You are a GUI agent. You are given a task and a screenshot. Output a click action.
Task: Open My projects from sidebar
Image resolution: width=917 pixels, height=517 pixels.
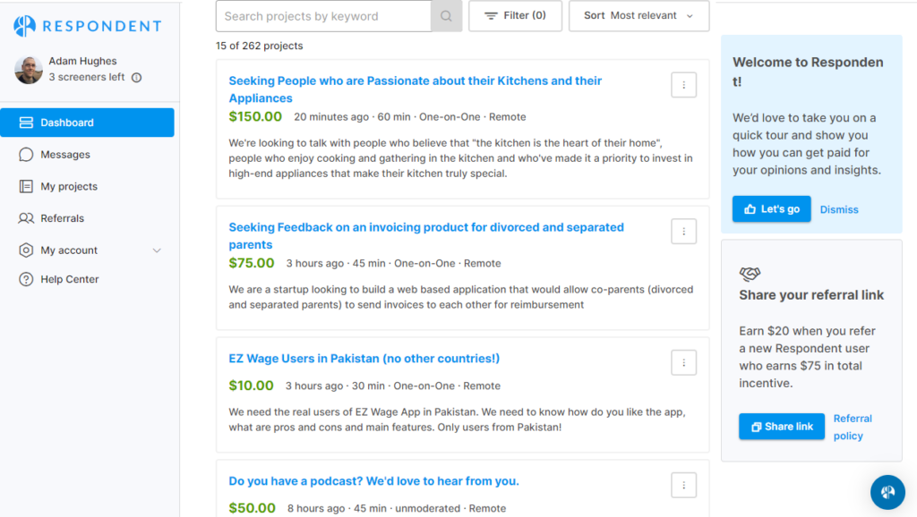point(68,187)
